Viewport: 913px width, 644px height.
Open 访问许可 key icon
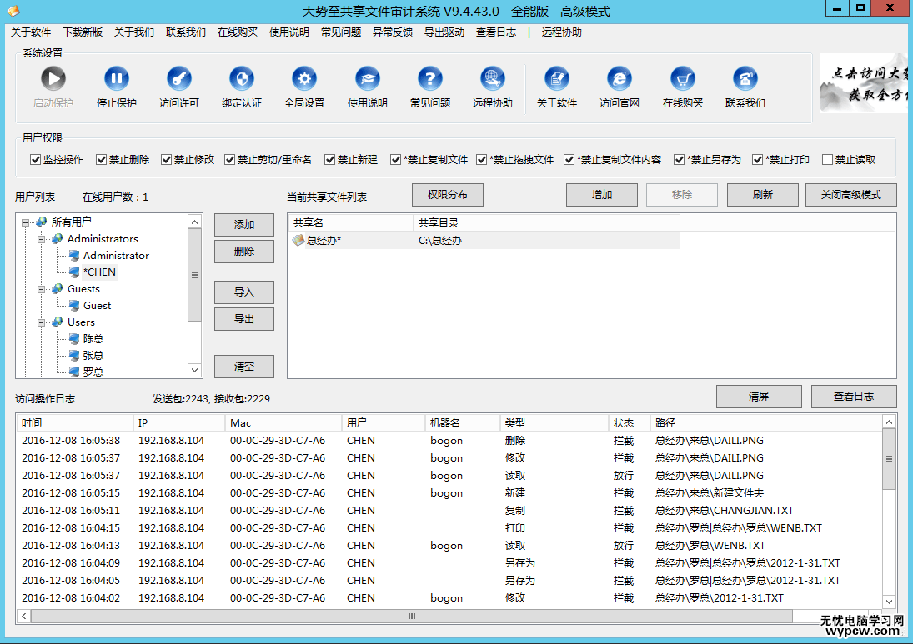[x=179, y=79]
